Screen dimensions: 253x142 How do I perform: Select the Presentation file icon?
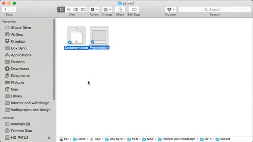click(99, 35)
